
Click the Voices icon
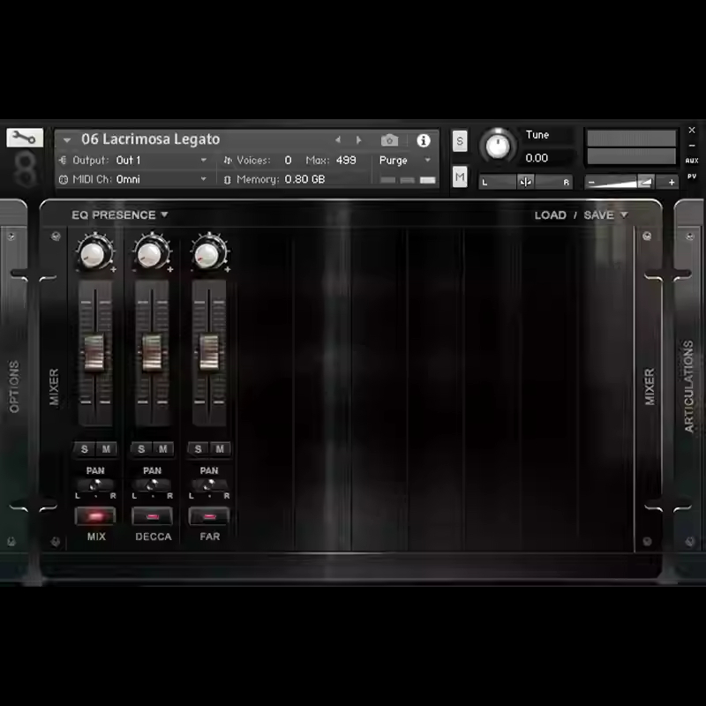(x=228, y=161)
